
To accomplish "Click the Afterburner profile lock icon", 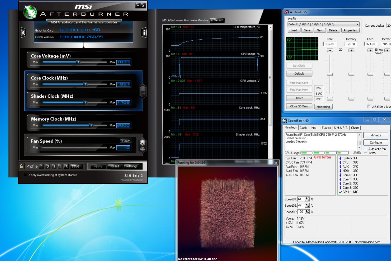I will (x=21, y=166).
